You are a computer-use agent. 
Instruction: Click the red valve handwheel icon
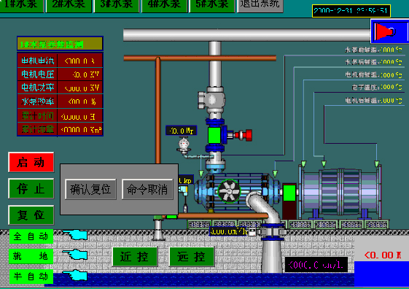(x=244, y=135)
